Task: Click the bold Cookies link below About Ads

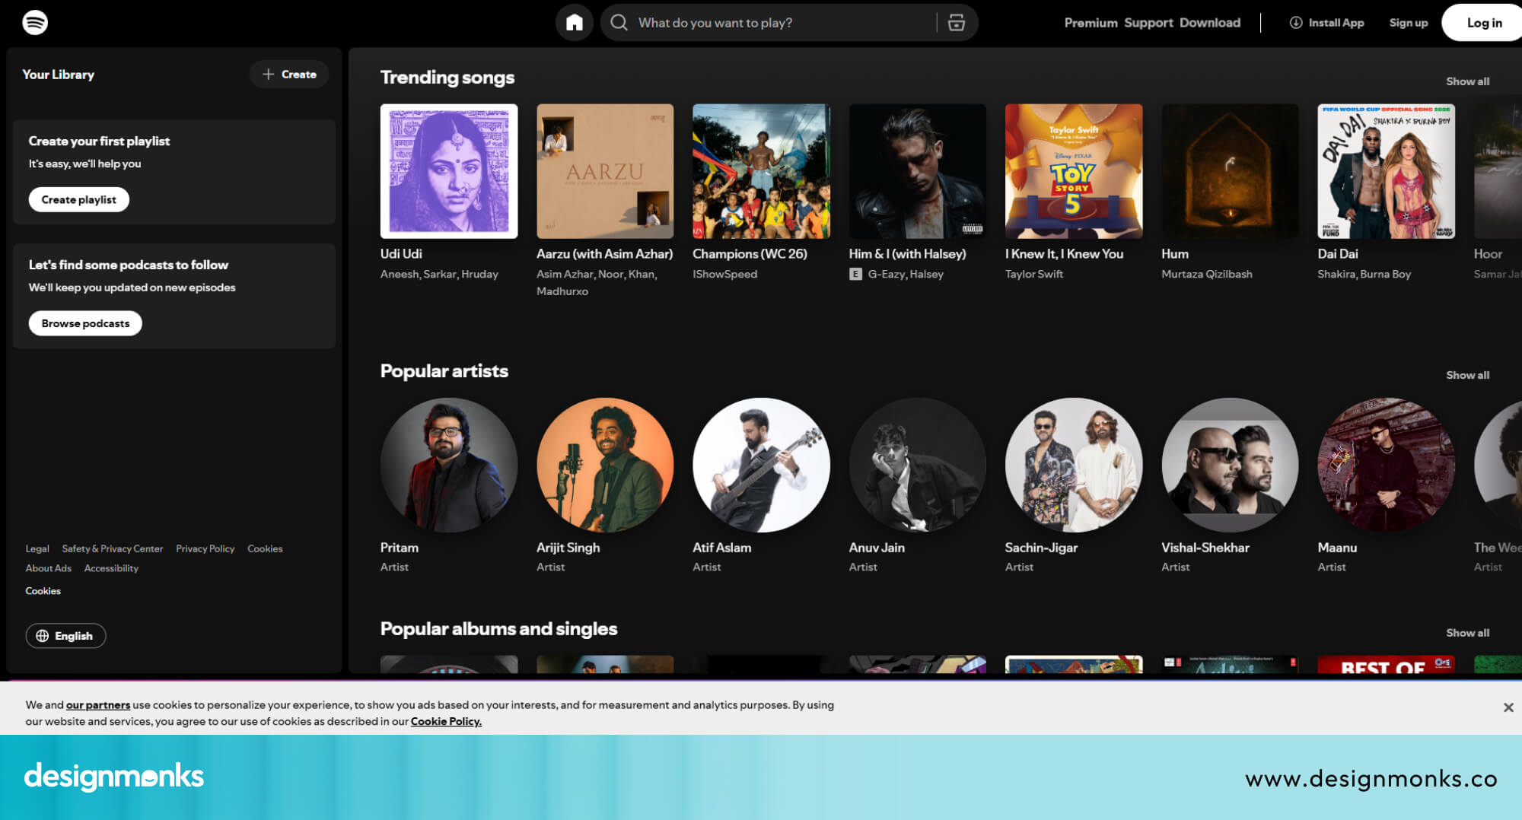Action: click(43, 591)
